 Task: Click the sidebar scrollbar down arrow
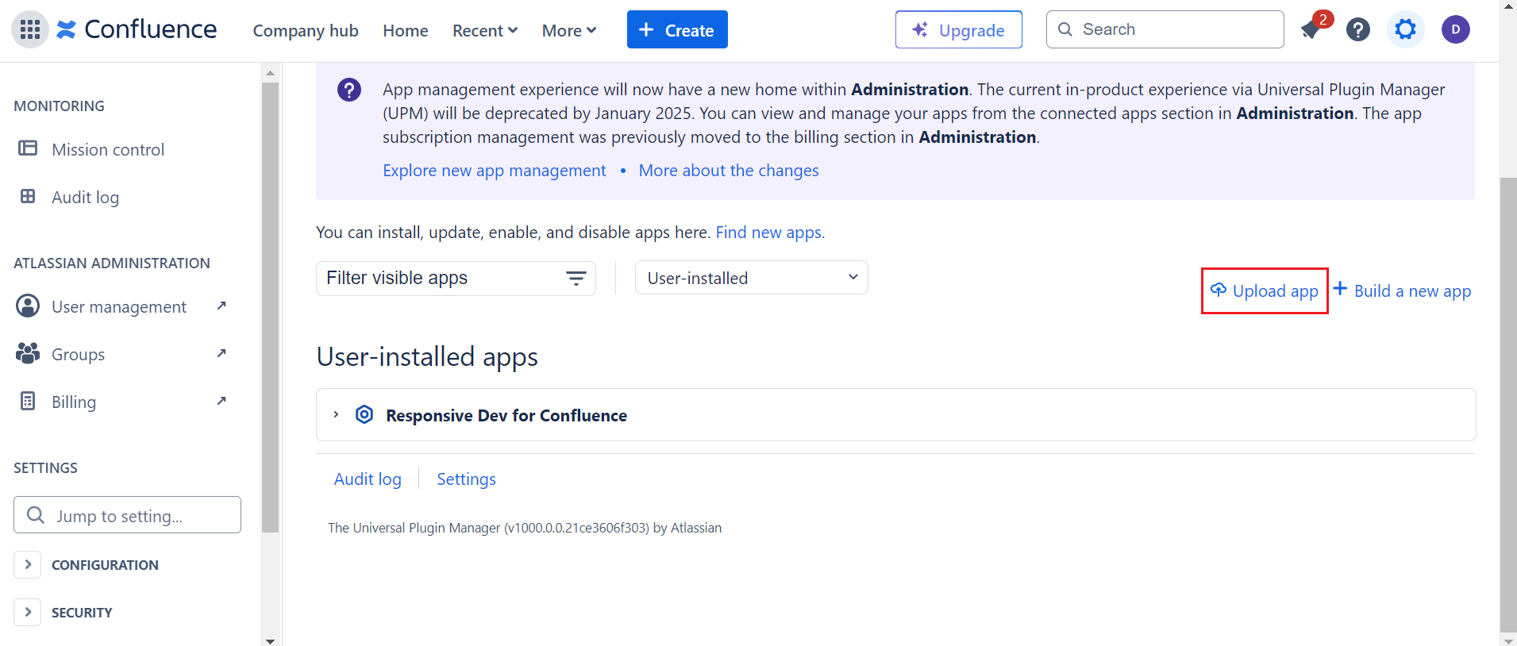tap(270, 640)
